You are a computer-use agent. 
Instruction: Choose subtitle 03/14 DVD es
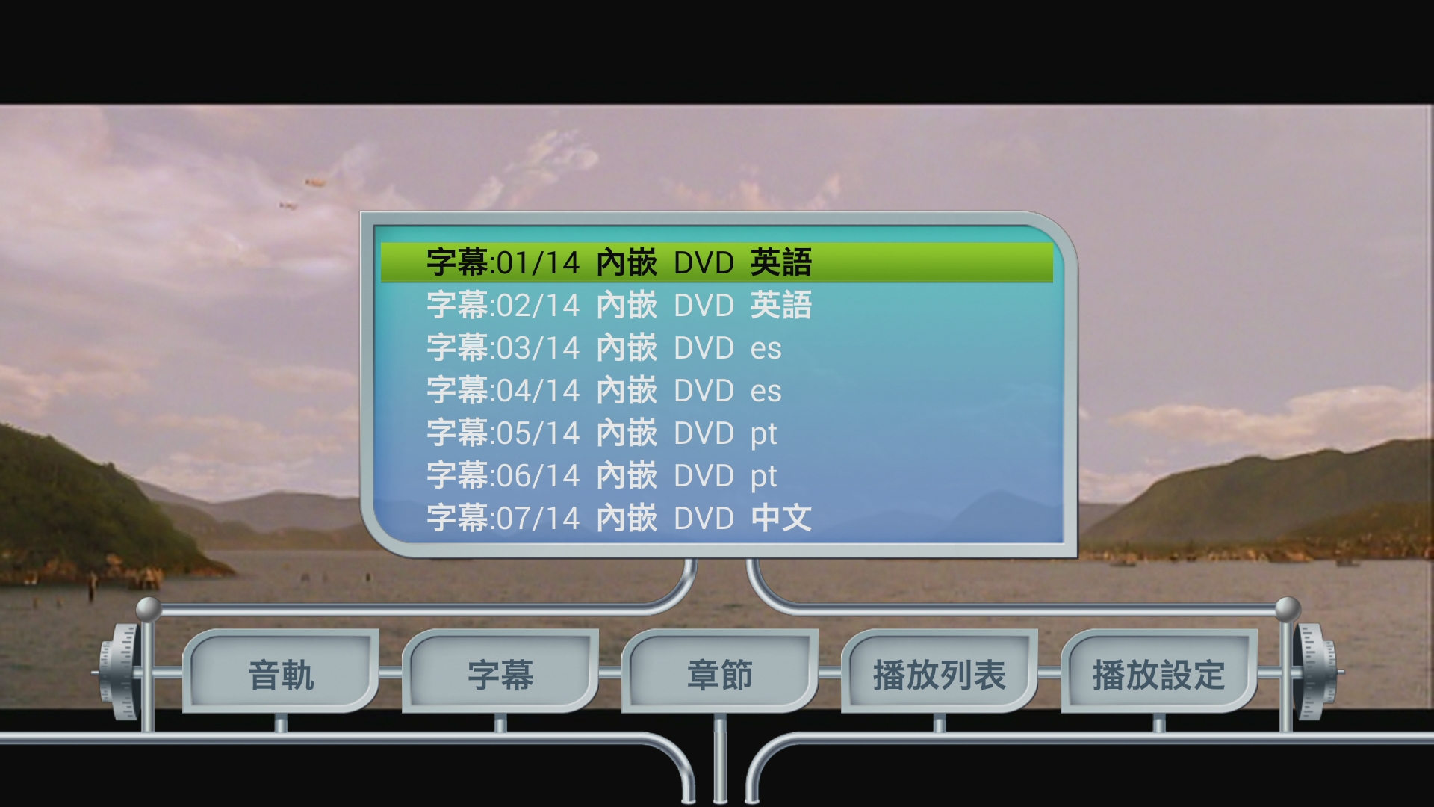click(717, 347)
